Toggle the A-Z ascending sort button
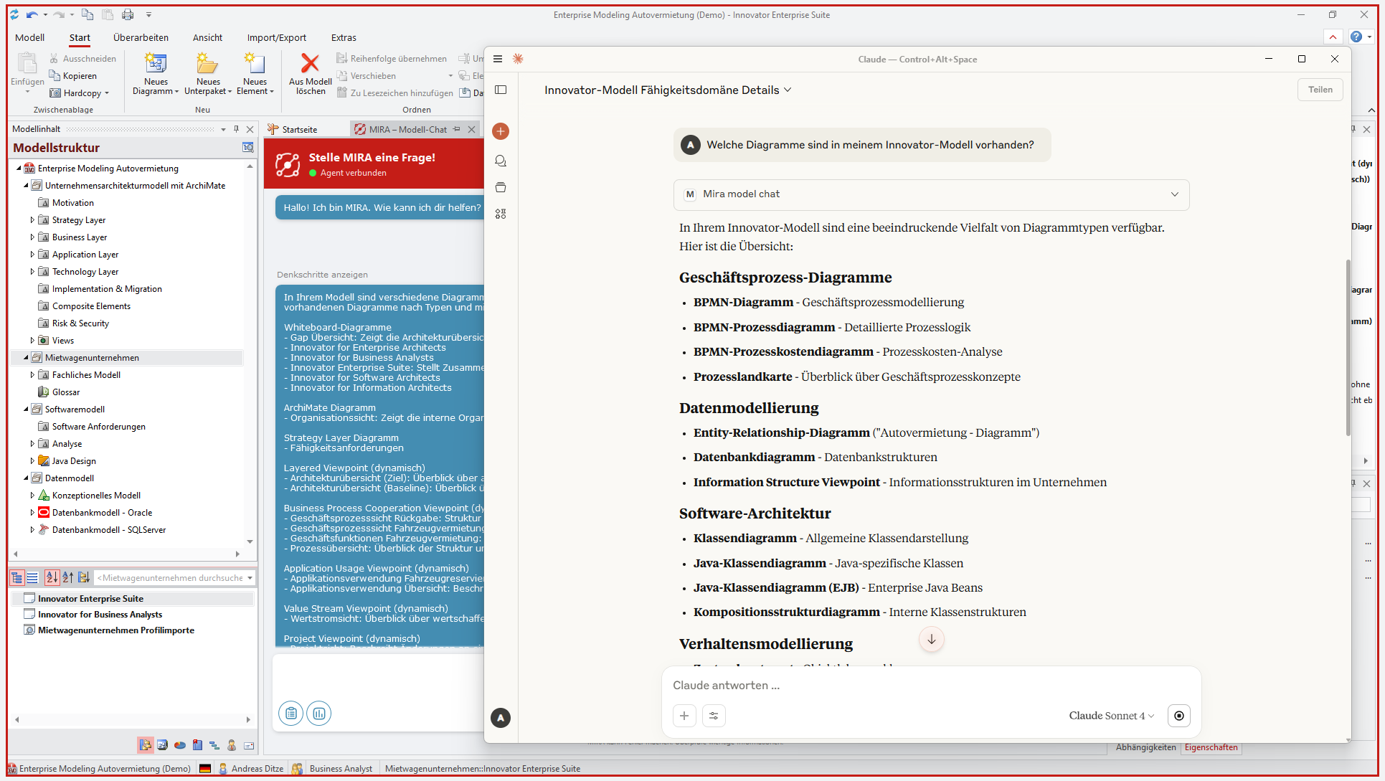This screenshot has width=1385, height=781. [x=68, y=578]
